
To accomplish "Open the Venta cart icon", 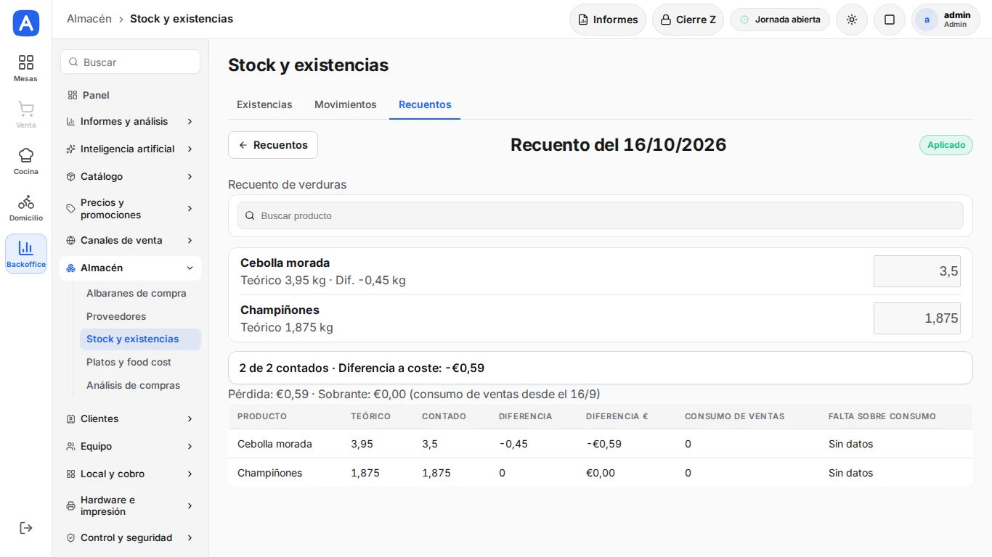I will (26, 115).
